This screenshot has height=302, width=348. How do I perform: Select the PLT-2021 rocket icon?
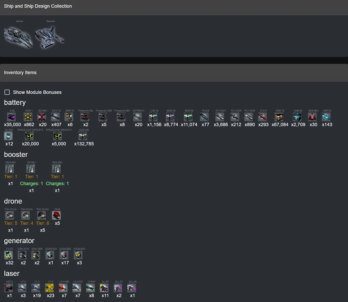point(220,117)
